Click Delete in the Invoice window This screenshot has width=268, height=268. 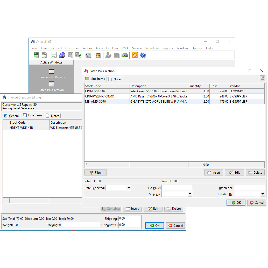(174, 209)
